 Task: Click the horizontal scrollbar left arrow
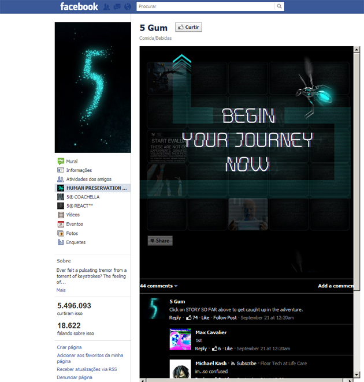coord(143,380)
